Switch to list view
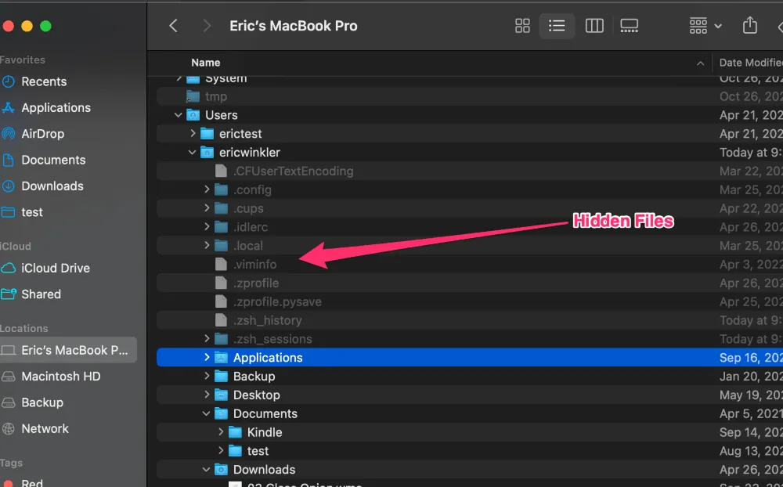 click(557, 26)
